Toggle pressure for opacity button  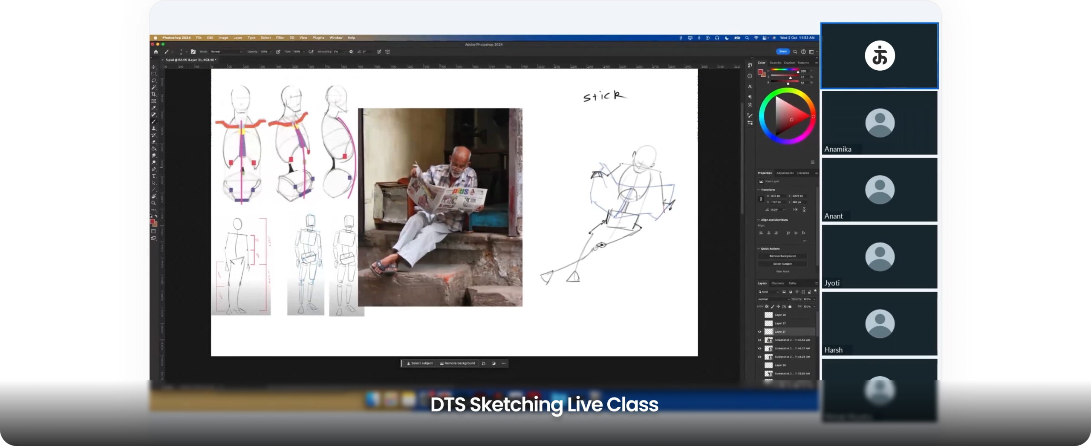pyautogui.click(x=278, y=52)
